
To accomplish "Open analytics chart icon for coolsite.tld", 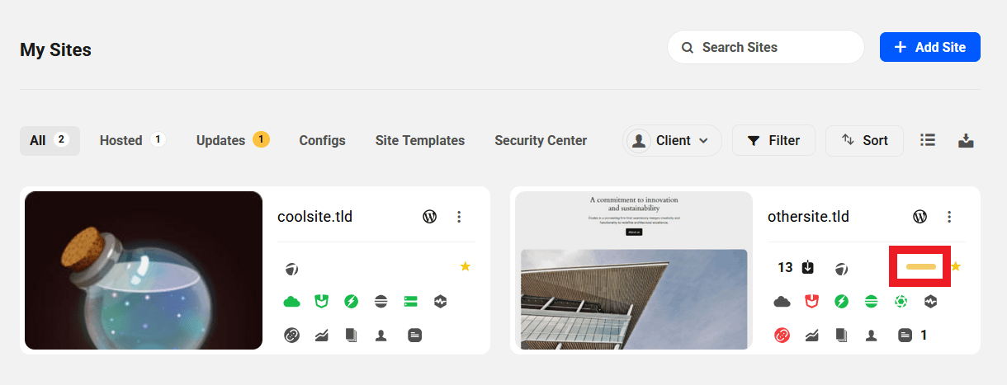I will point(321,336).
